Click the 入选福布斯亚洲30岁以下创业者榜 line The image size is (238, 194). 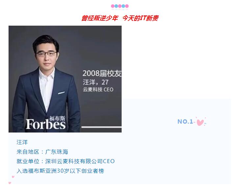click(x=60, y=171)
